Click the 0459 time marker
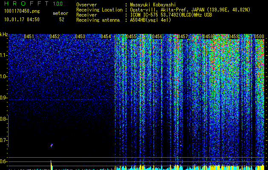This screenshot has height=170, width=268. [233, 36]
